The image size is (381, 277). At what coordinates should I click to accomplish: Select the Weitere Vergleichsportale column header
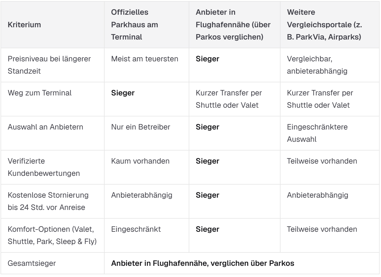coord(324,25)
